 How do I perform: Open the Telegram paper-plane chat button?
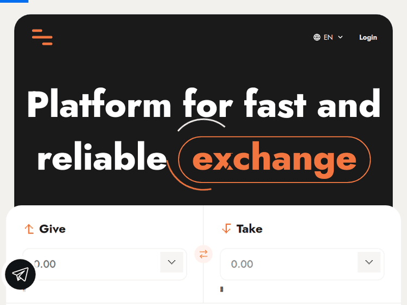[21, 275]
